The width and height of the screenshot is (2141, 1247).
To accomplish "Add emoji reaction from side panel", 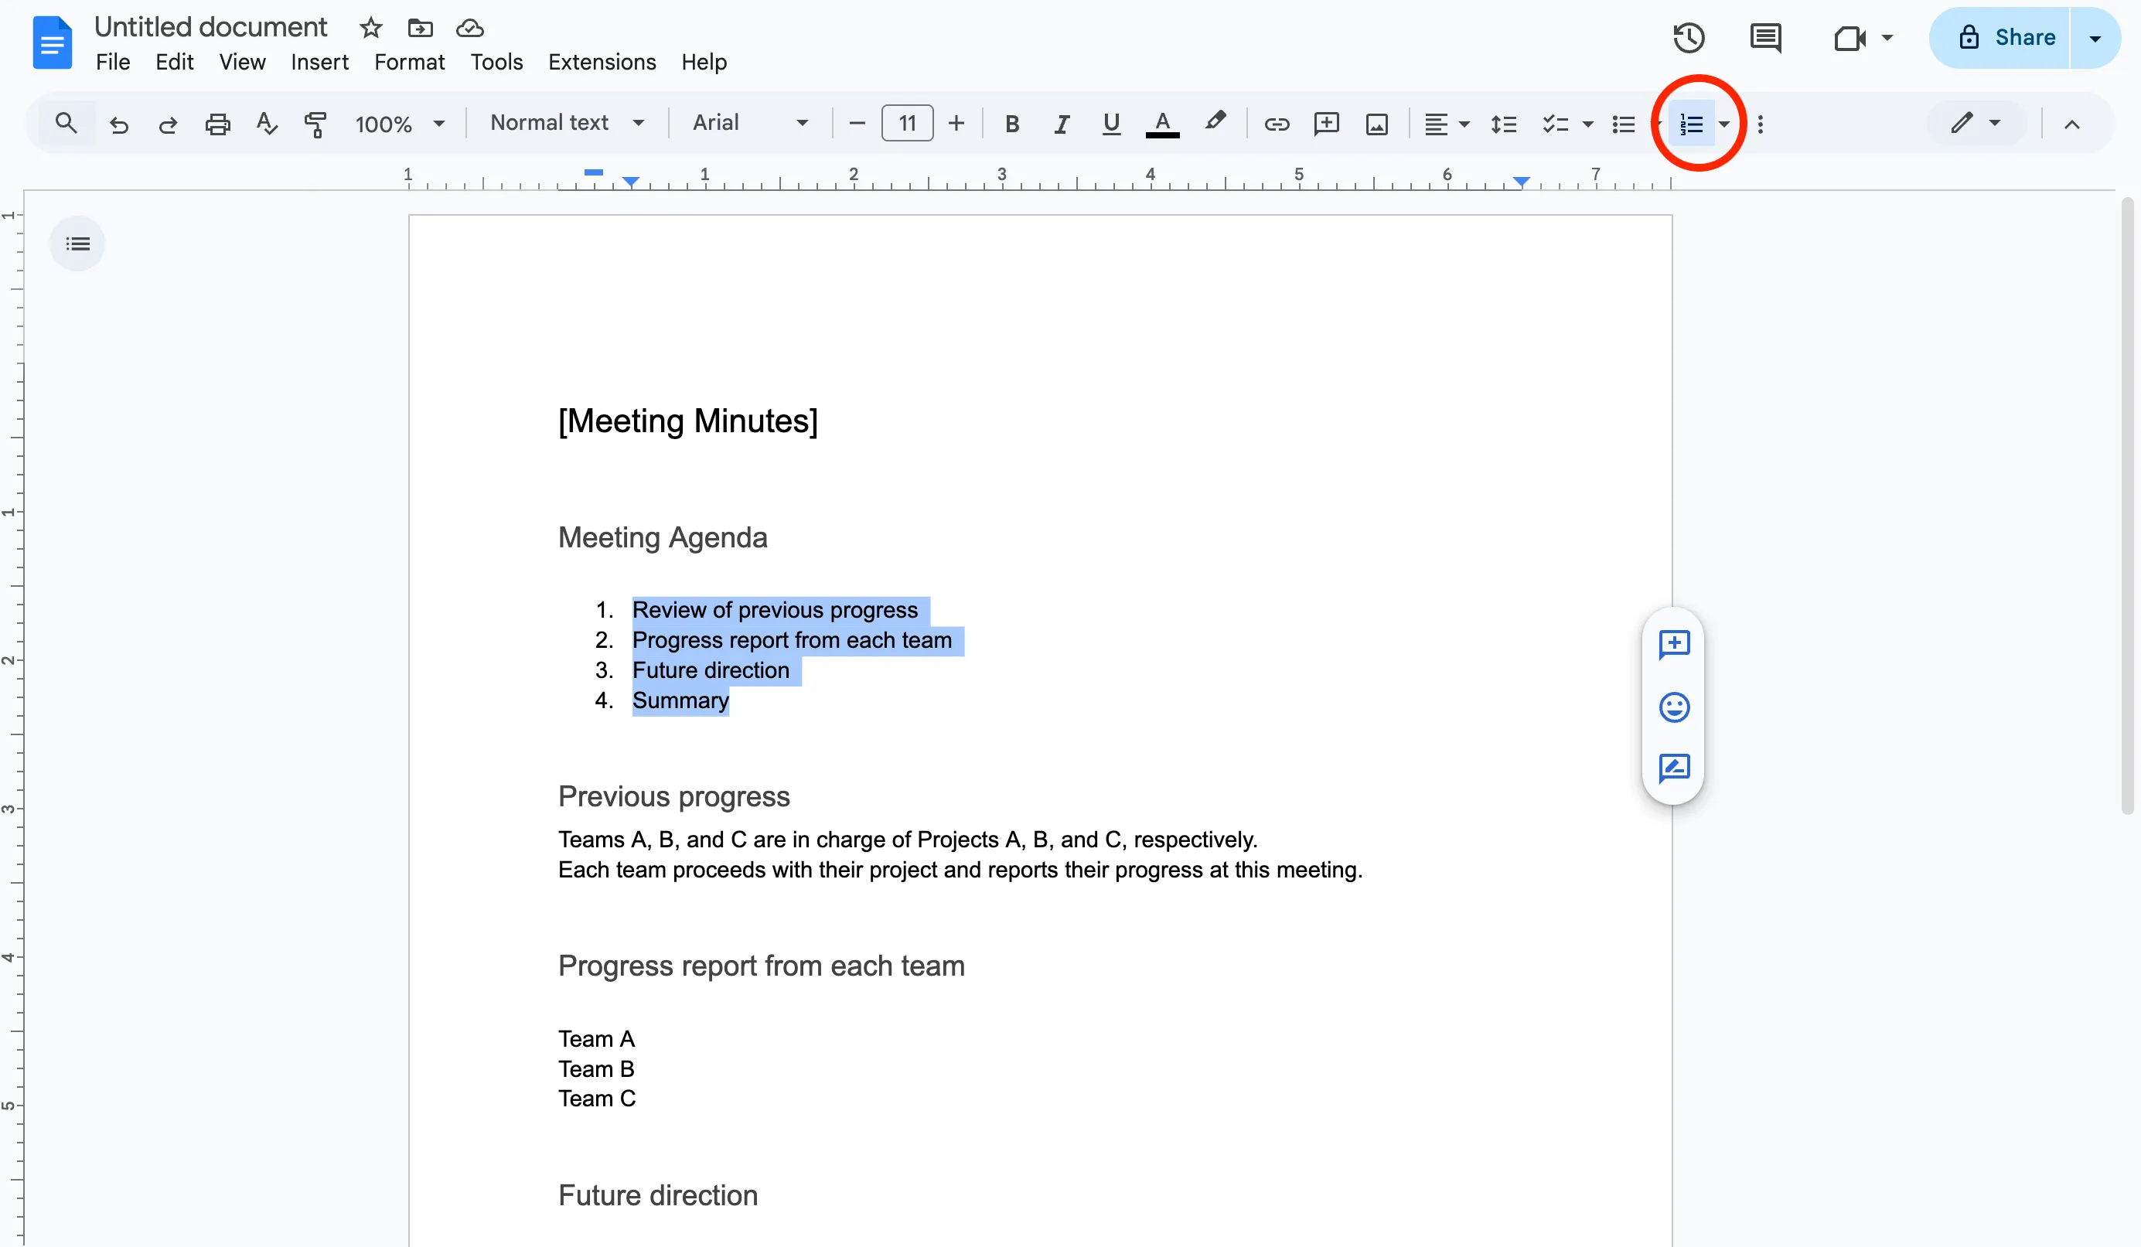I will coord(1674,707).
